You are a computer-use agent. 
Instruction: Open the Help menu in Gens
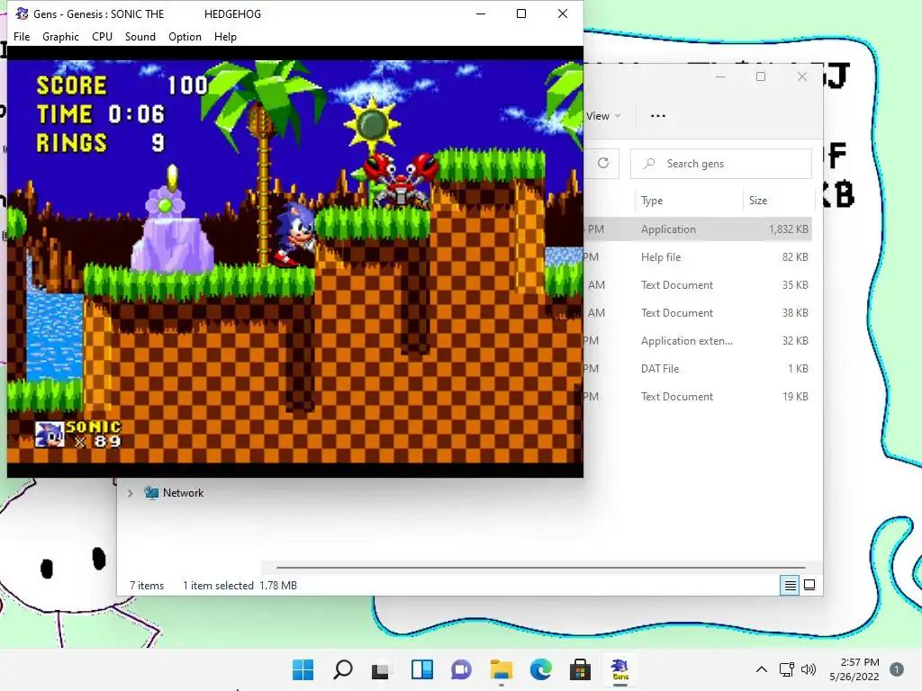tap(225, 36)
